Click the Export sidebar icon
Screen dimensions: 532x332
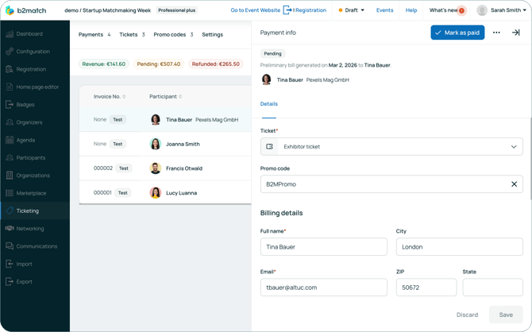click(10, 281)
